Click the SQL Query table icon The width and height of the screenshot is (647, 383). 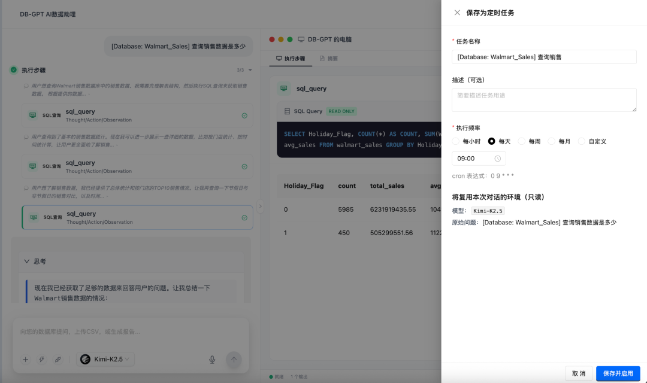click(x=287, y=111)
